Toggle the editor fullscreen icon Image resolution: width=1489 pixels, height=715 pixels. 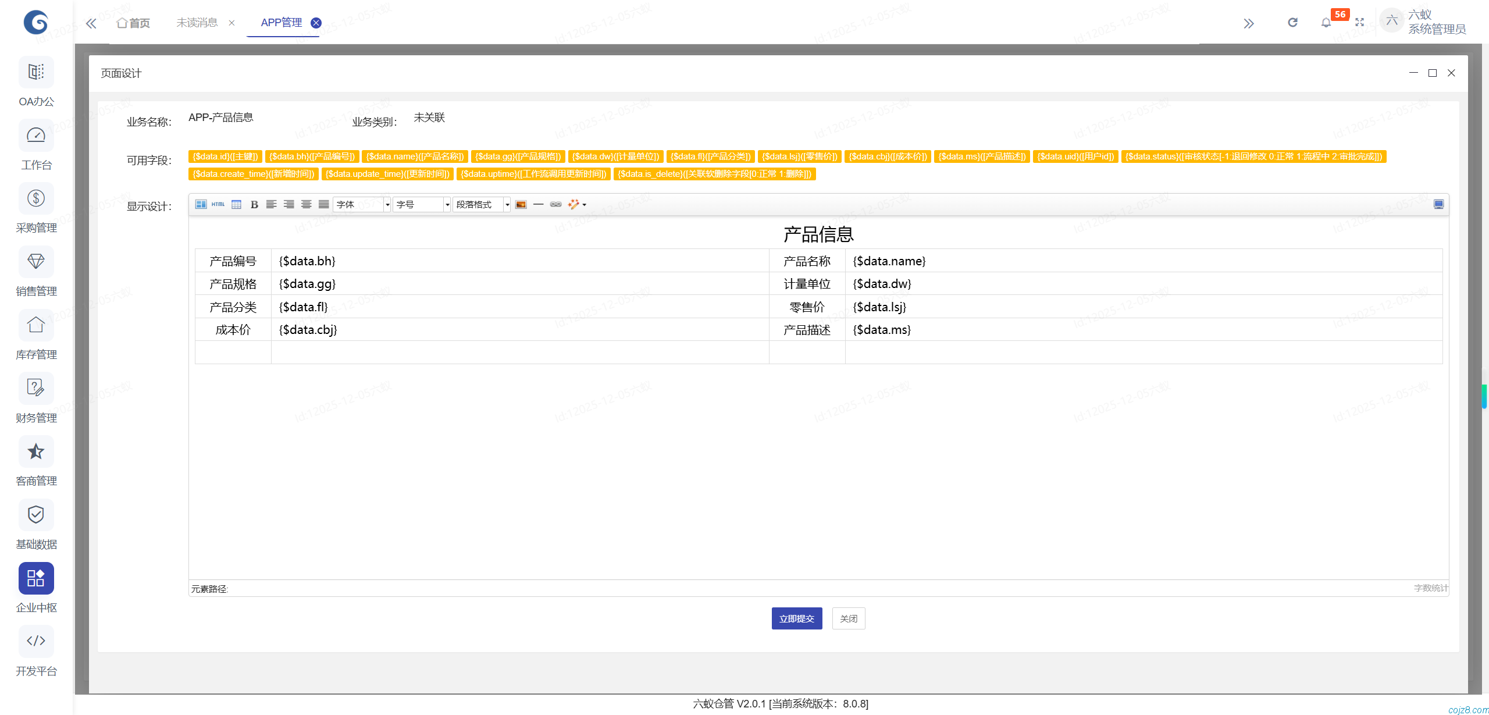[1438, 204]
